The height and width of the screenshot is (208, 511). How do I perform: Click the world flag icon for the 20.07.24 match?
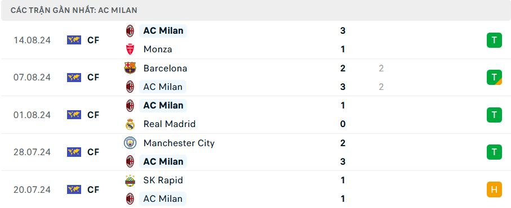[x=74, y=189]
